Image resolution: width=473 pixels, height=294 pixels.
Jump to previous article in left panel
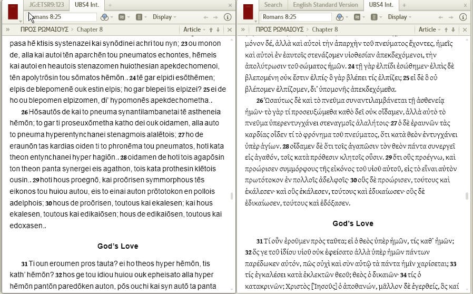211,30
